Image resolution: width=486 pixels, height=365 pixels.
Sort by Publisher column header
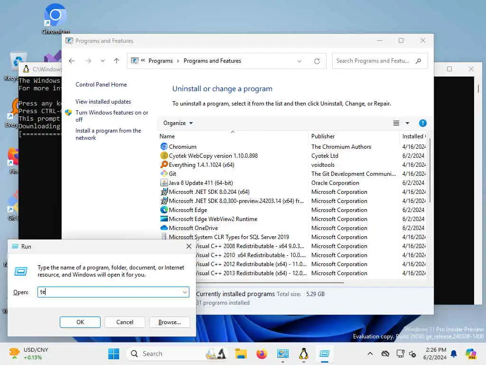[x=354, y=136]
